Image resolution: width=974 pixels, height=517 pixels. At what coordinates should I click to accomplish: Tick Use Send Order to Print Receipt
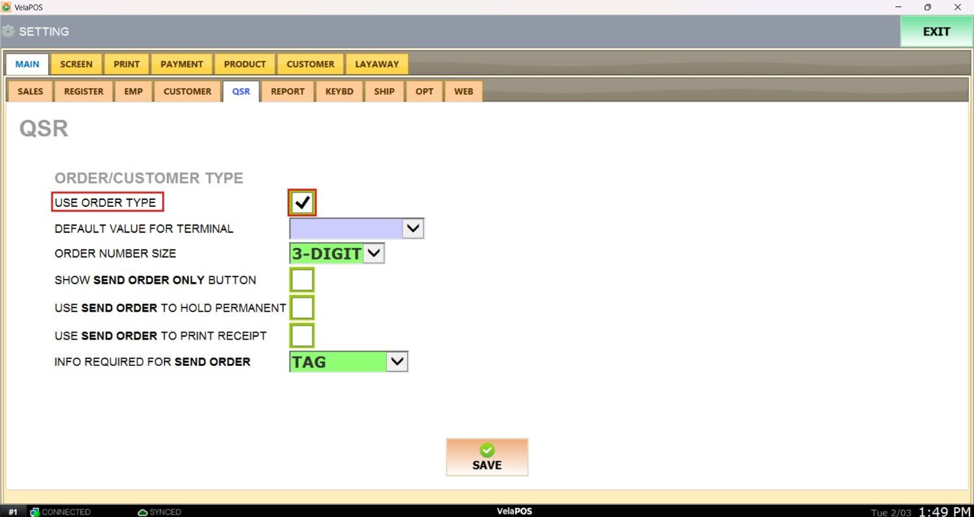302,335
